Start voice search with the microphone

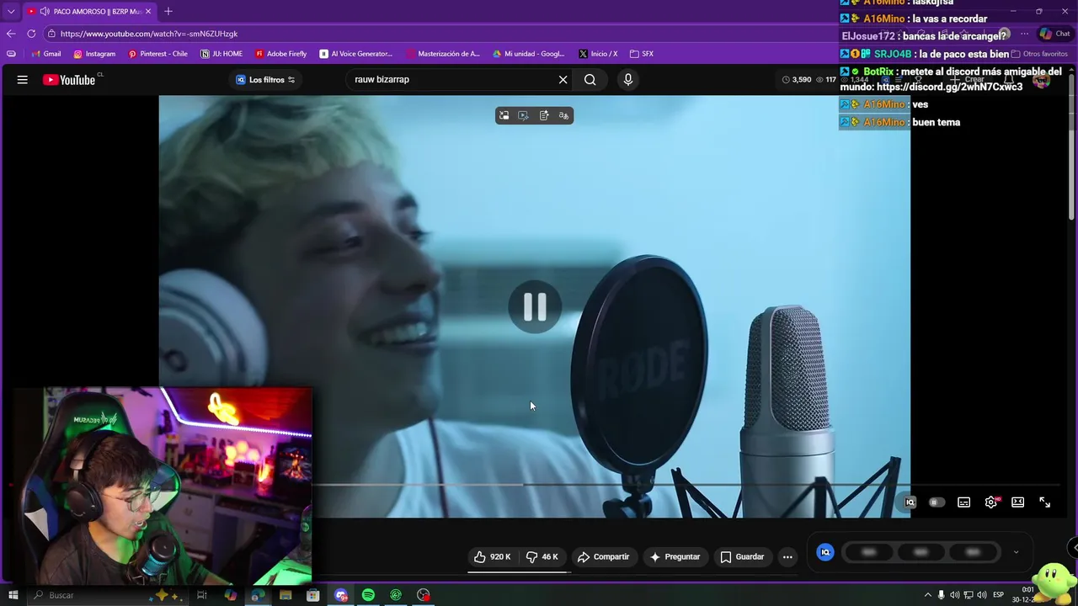[627, 80]
